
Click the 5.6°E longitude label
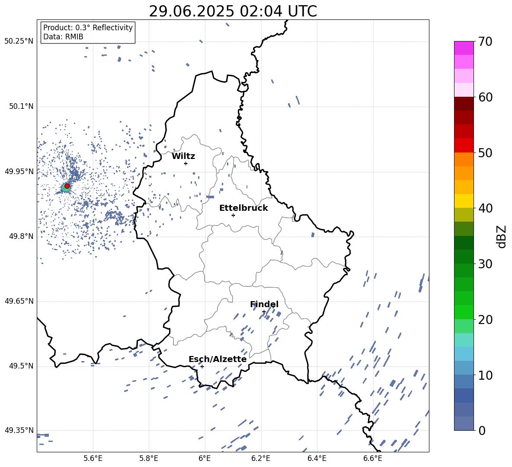[93, 458]
